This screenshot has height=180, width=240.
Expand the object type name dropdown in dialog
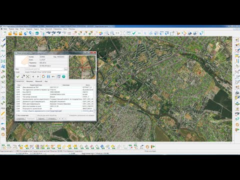[63, 69]
